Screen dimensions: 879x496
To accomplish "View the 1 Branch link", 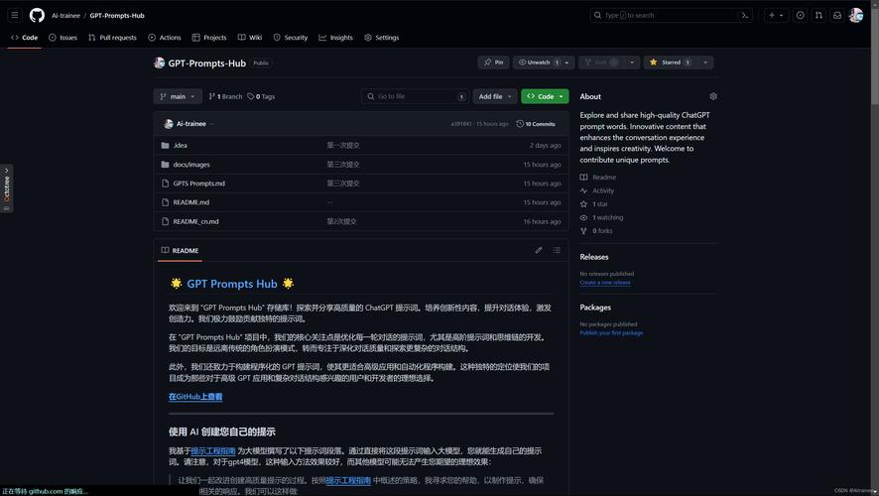I will tap(225, 96).
